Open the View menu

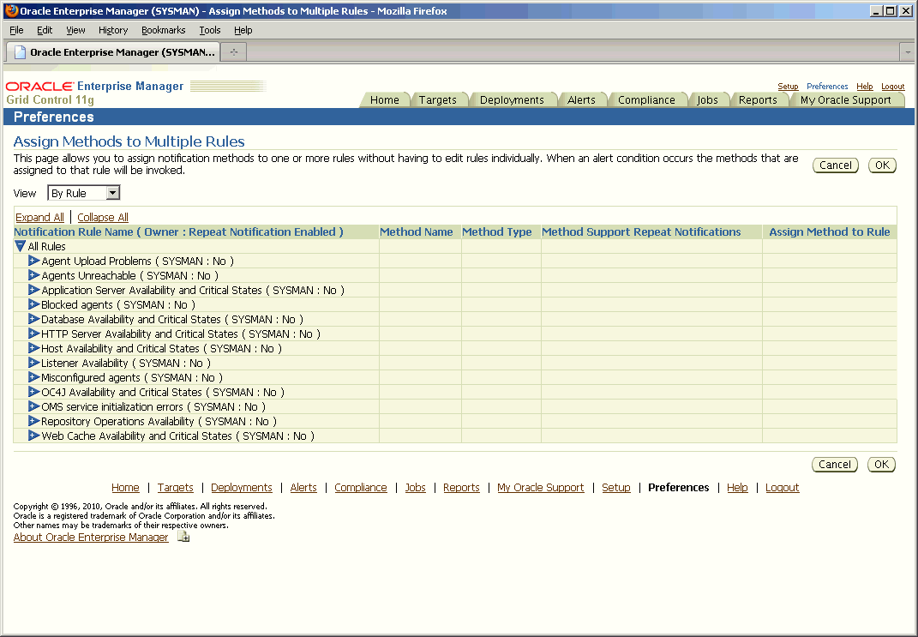(75, 30)
